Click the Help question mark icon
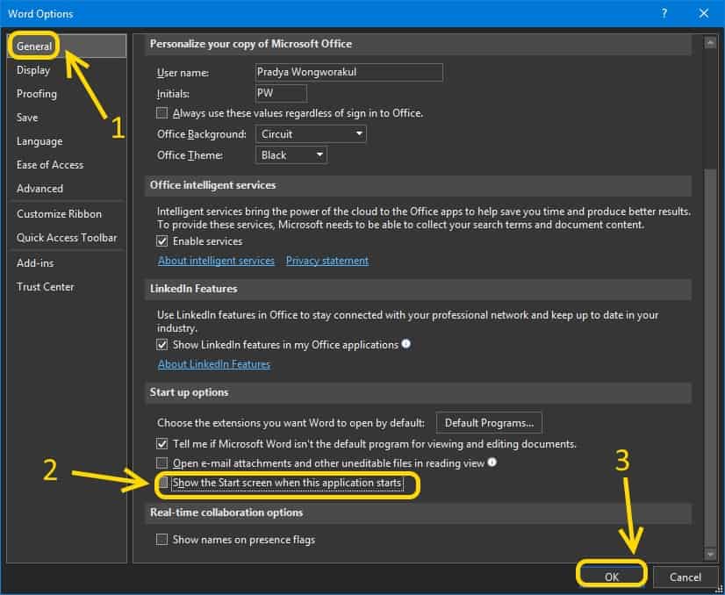 664,13
